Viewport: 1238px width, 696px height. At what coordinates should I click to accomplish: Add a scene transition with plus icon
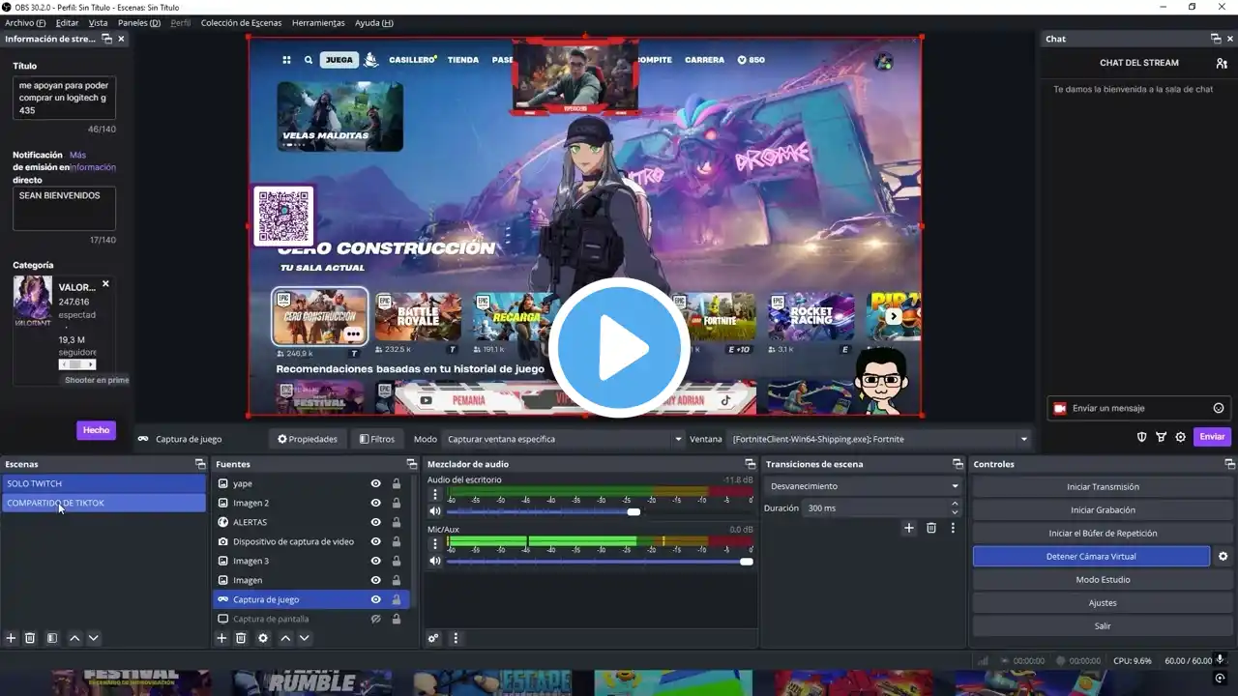pos(909,528)
